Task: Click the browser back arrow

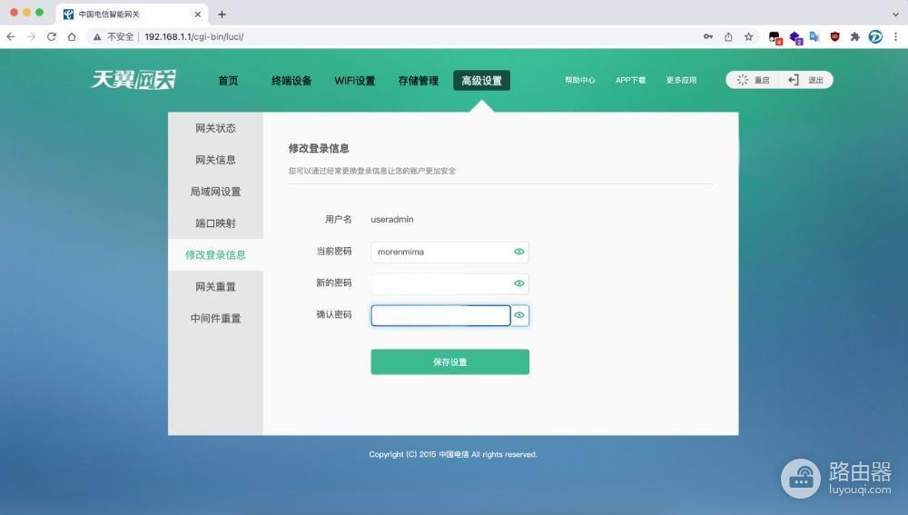Action: [11, 36]
